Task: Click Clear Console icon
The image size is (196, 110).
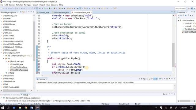Action: point(147,79)
